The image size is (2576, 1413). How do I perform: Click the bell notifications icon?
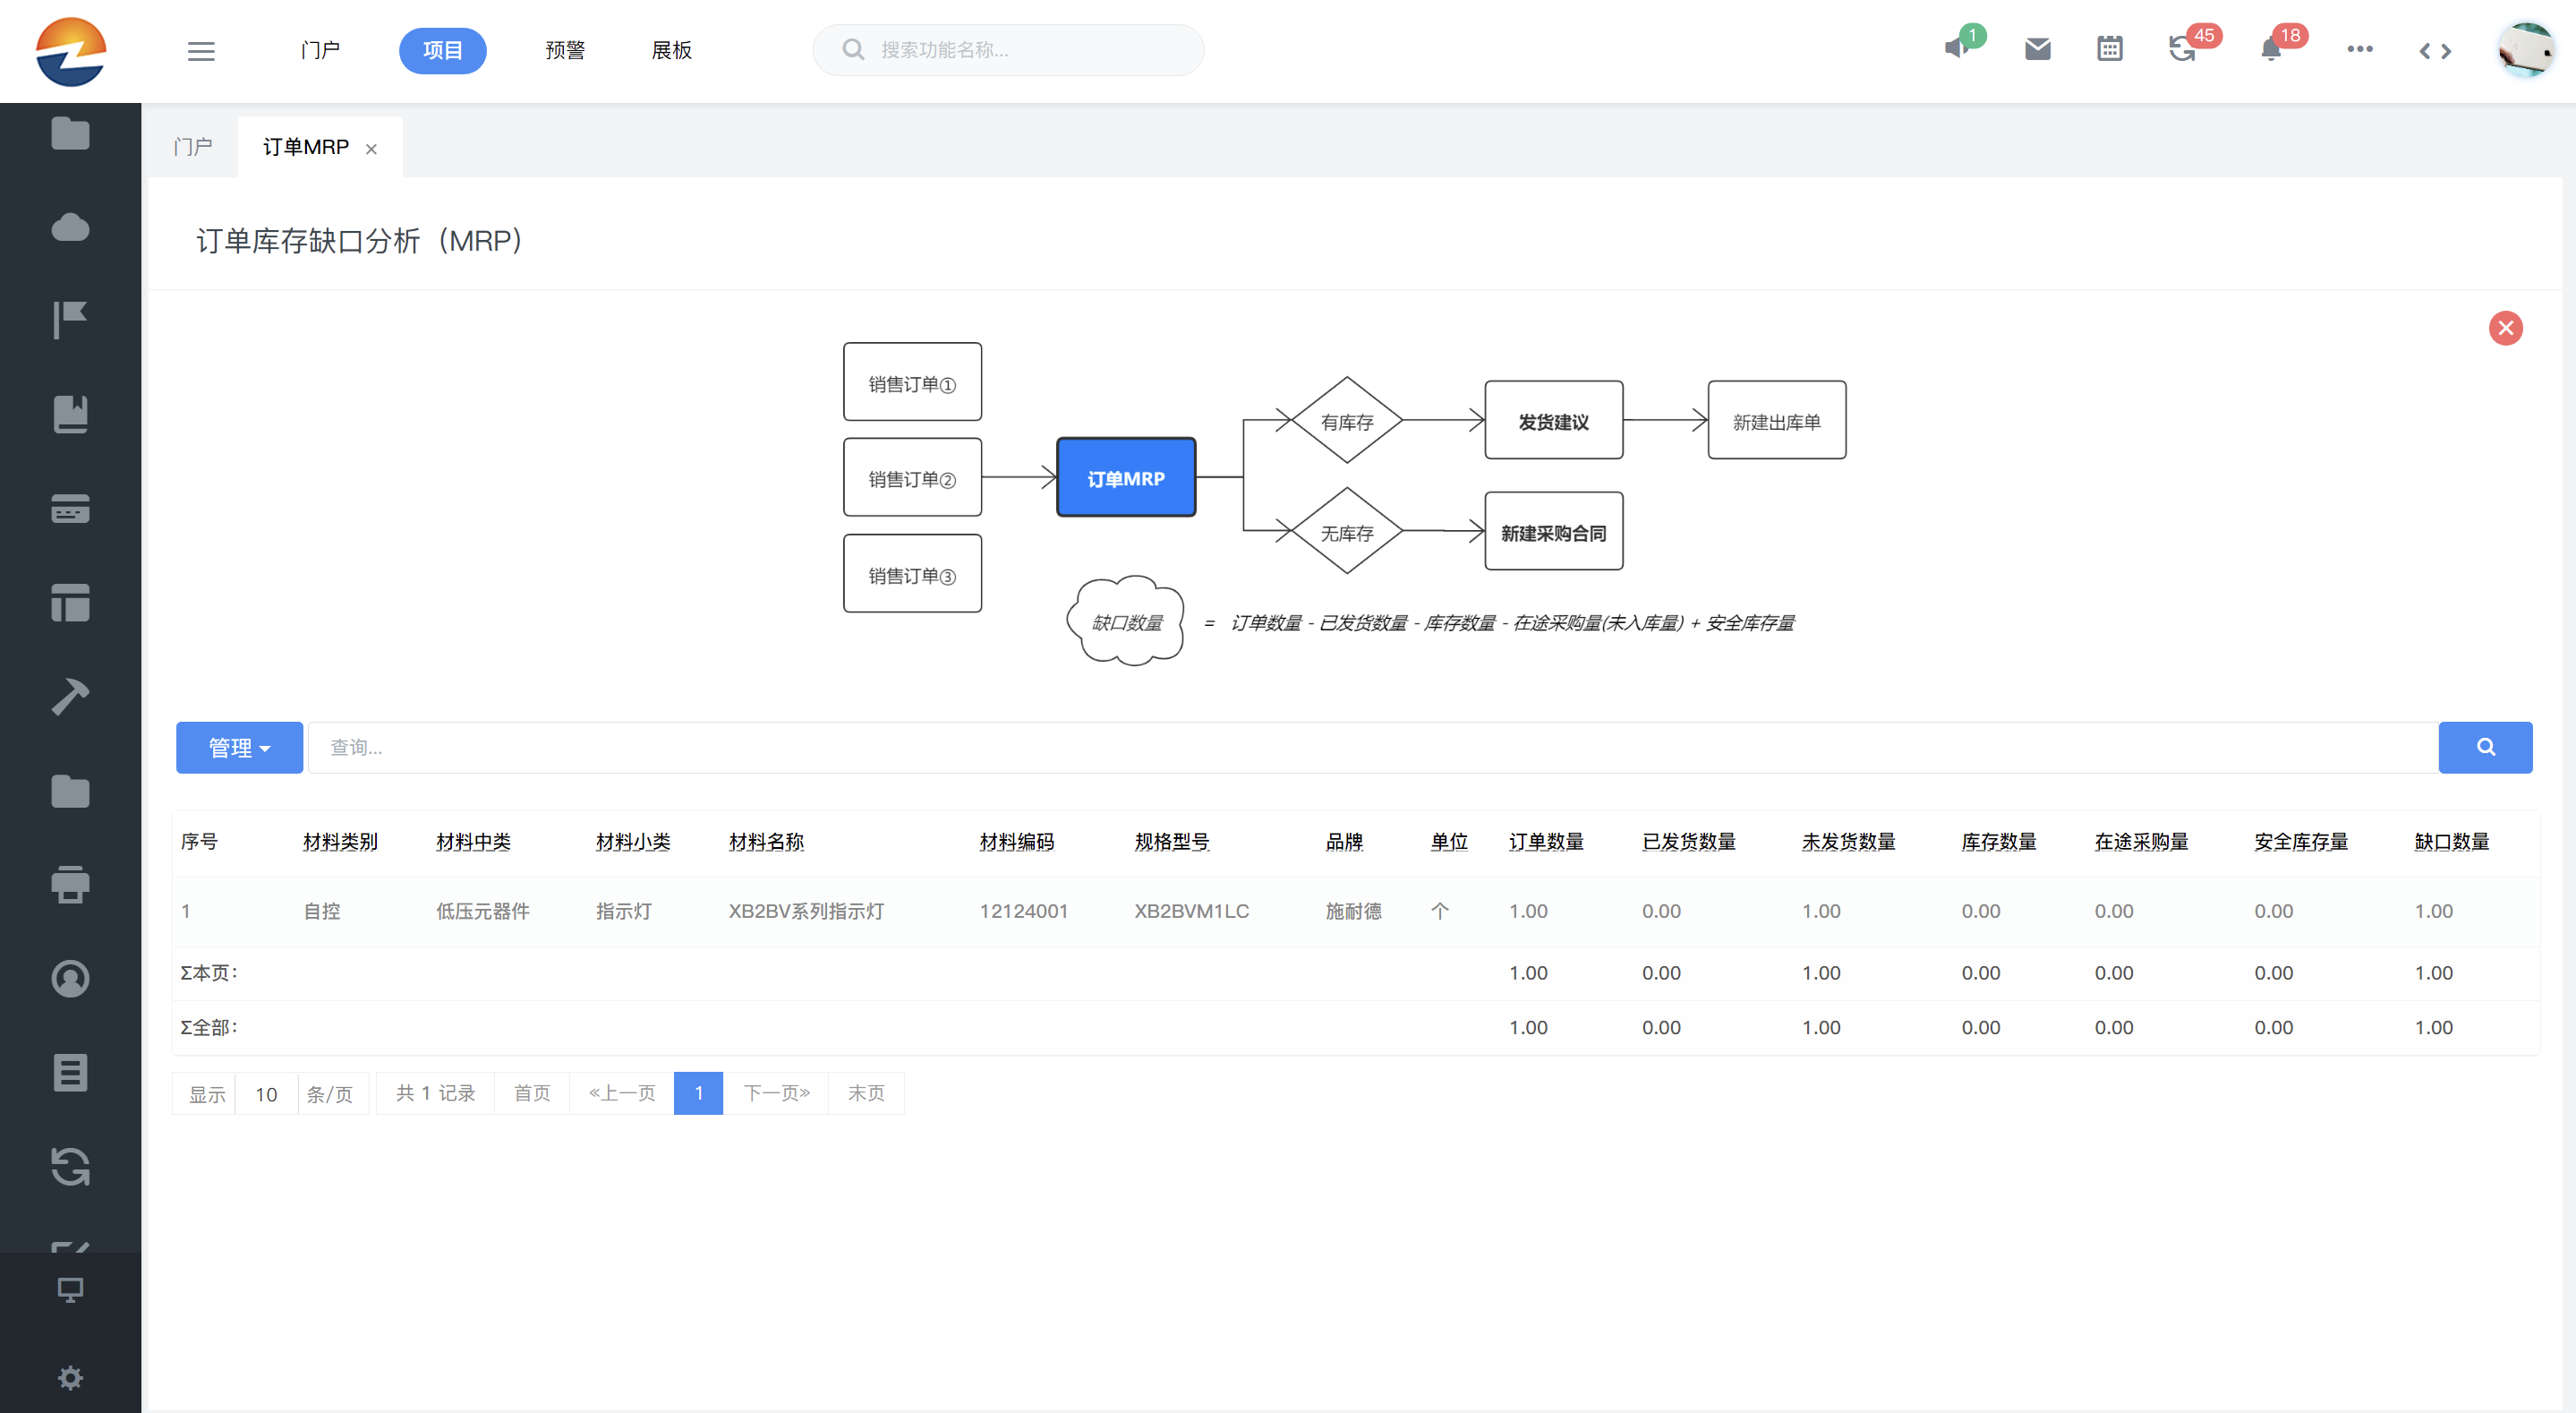tap(2270, 50)
